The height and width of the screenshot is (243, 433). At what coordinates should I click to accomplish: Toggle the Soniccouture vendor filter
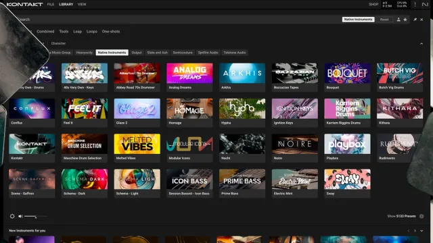pos(183,53)
